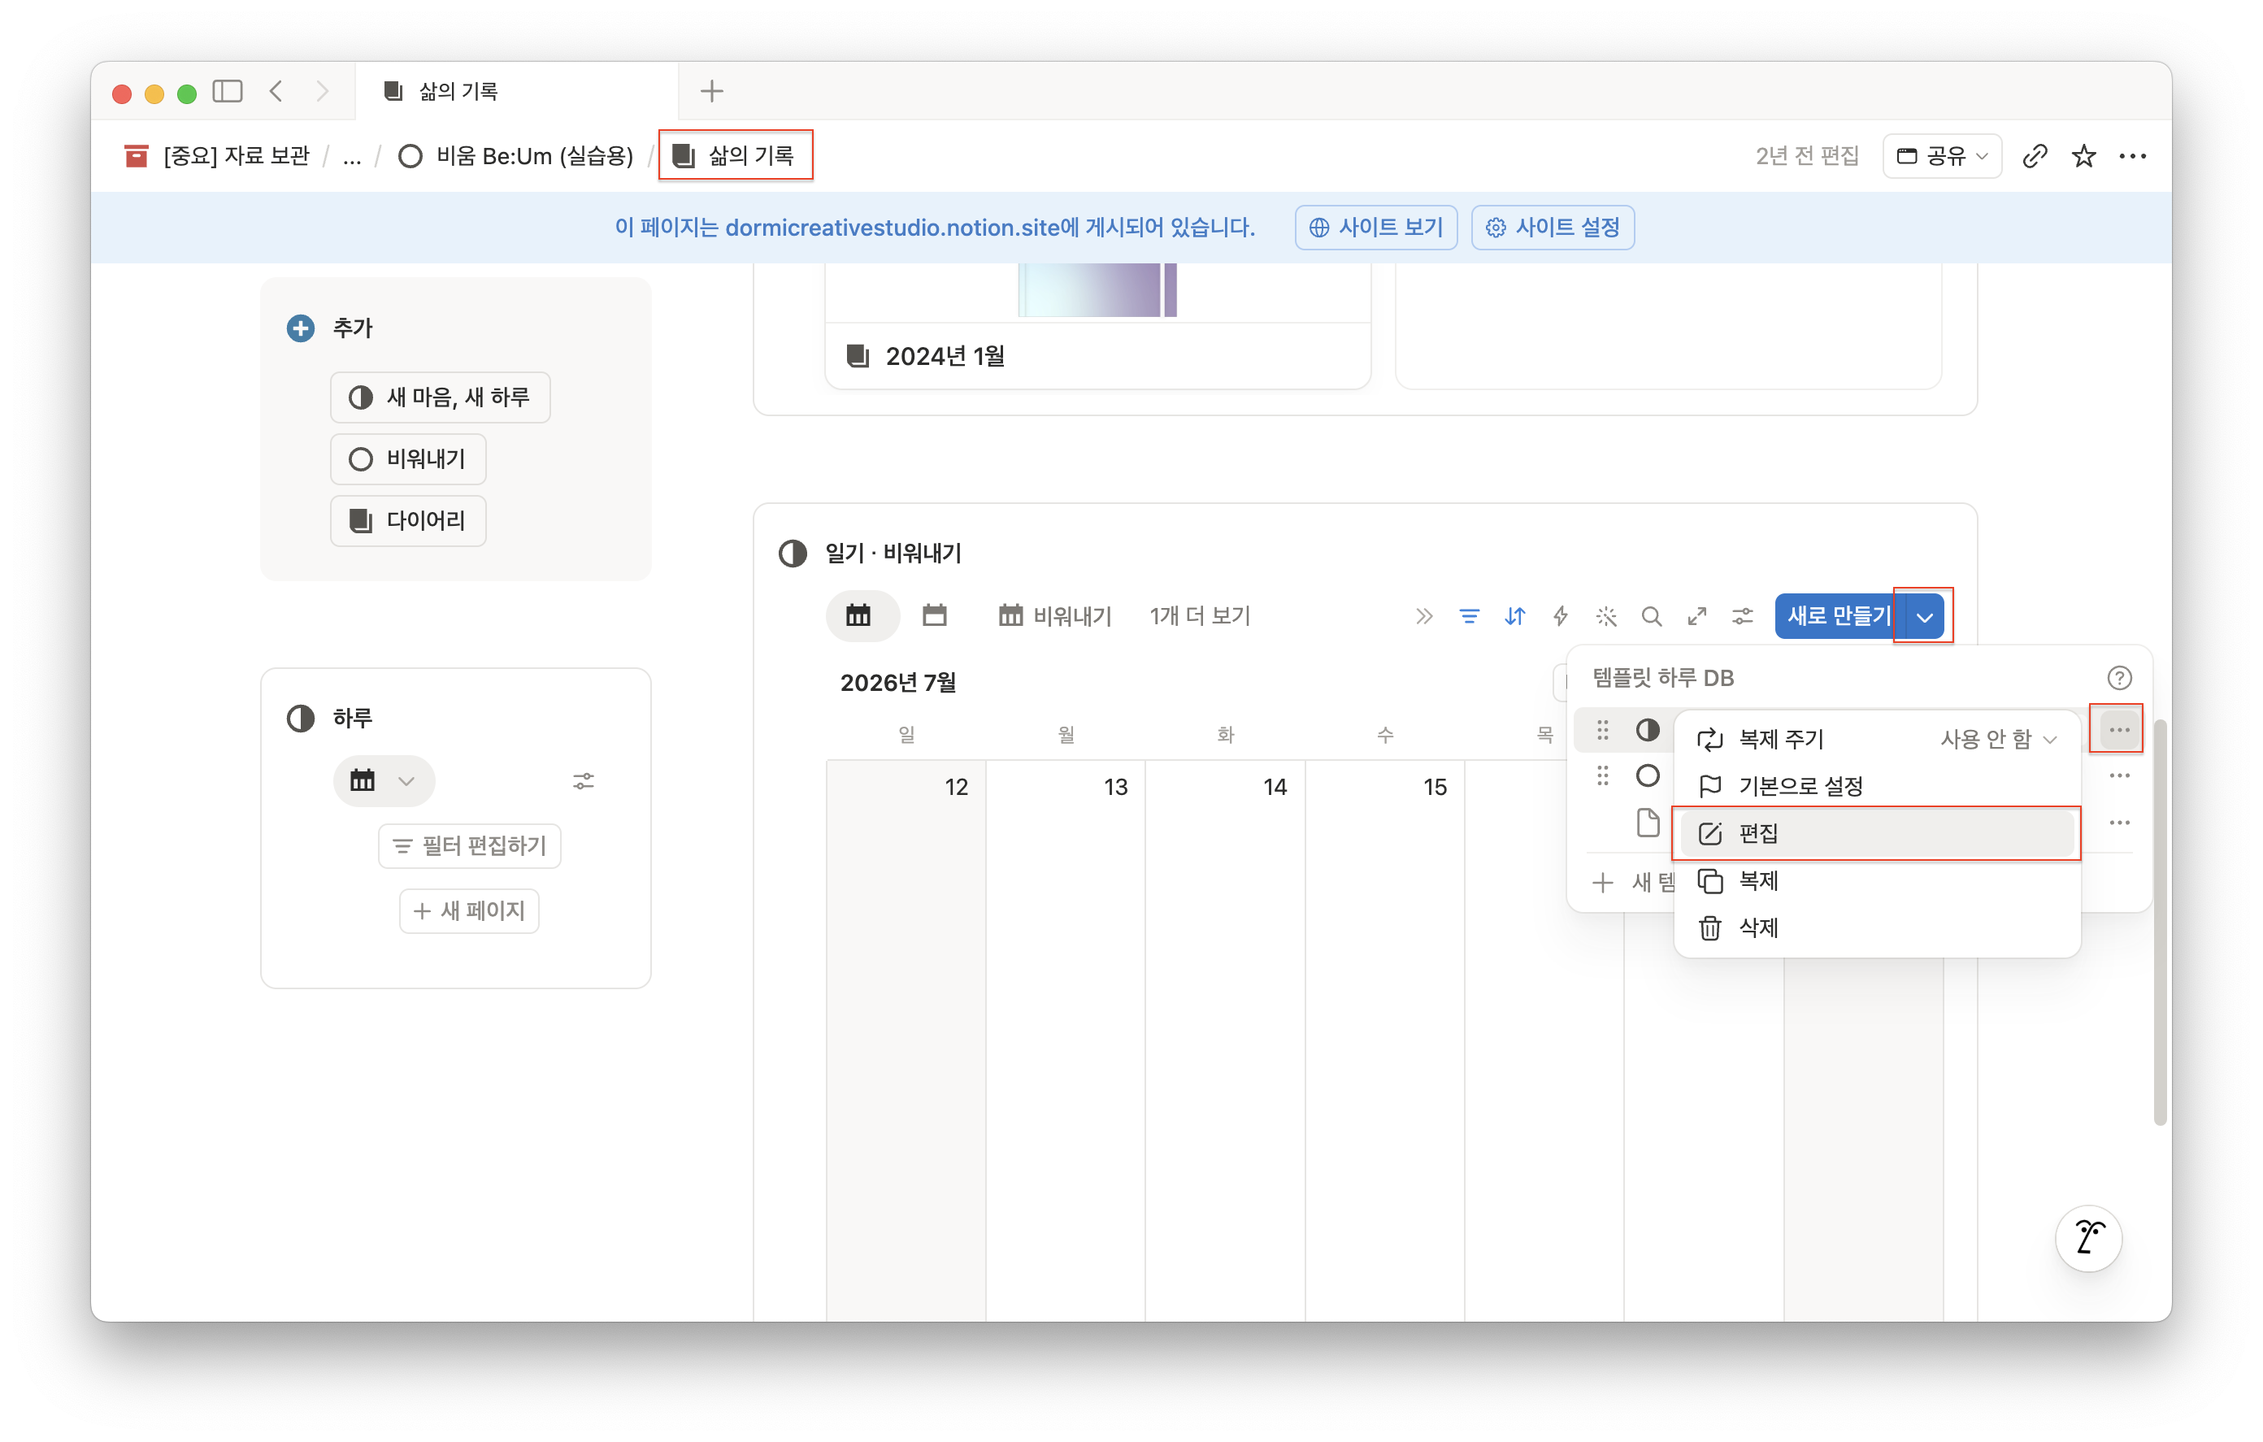The height and width of the screenshot is (1442, 2263).
Task: Click the 삶의 기록 breadcrumb
Action: [x=735, y=156]
